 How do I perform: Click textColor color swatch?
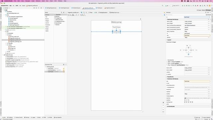pyautogui.click(x=185, y=98)
